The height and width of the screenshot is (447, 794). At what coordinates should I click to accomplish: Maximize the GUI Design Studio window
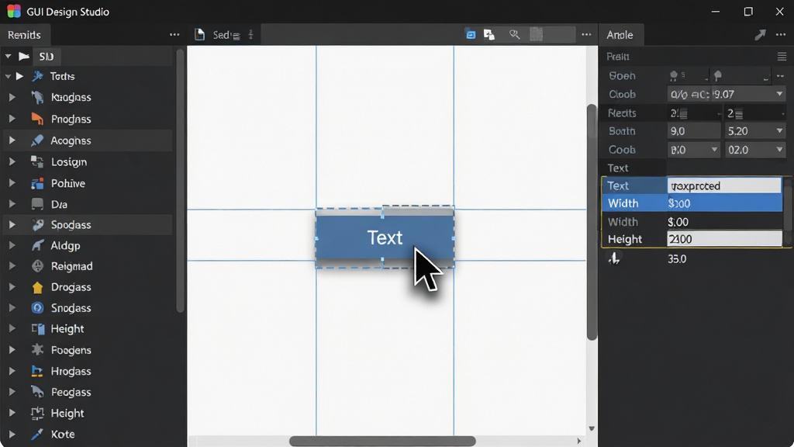point(748,11)
